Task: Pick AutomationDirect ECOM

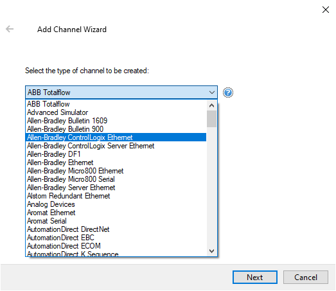Action: pyautogui.click(x=116, y=246)
